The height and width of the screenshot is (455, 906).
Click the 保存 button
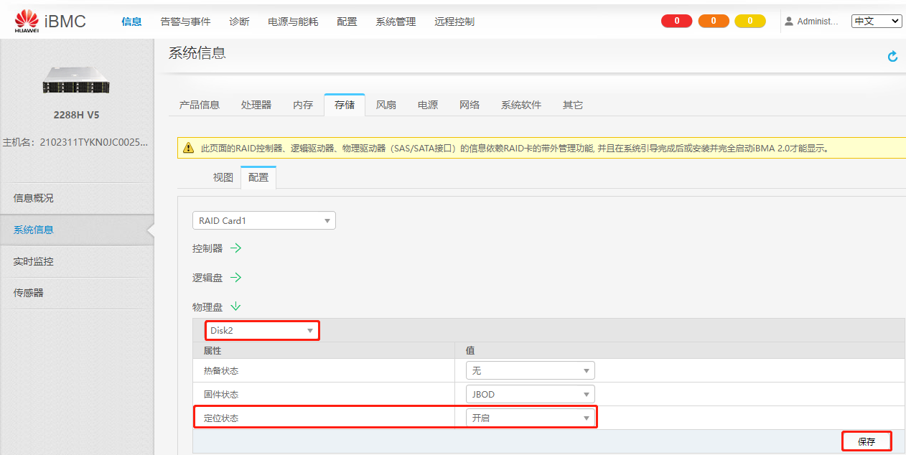pyautogui.click(x=867, y=441)
